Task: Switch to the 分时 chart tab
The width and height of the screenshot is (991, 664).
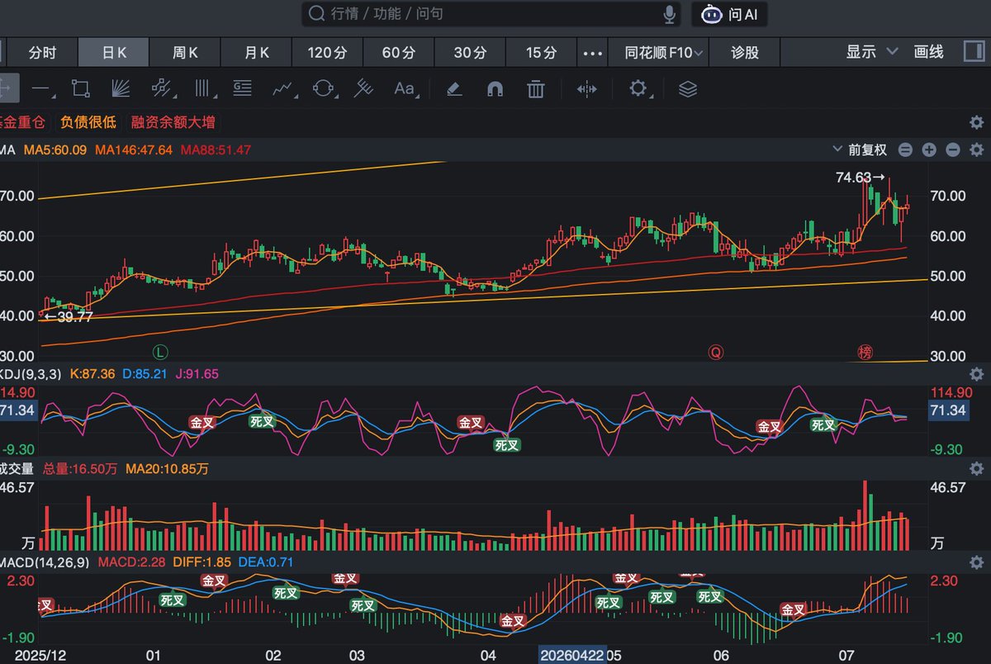Action: (42, 52)
